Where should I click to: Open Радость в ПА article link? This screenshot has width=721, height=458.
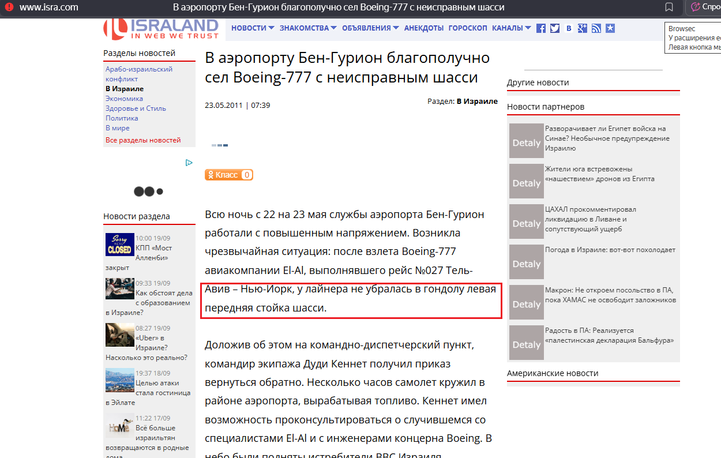[610, 335]
